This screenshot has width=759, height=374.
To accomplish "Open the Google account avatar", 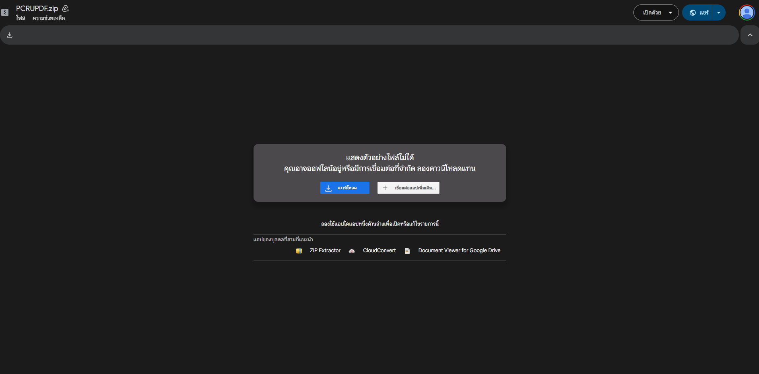I will pos(747,12).
